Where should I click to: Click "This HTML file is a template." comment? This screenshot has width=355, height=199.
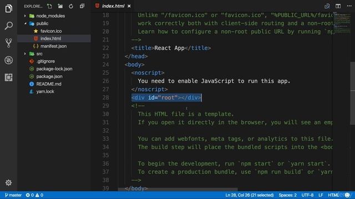point(186,114)
